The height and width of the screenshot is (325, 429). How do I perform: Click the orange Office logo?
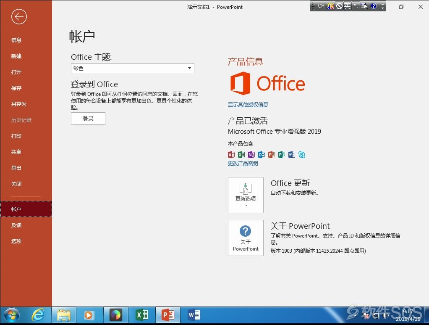tap(267, 83)
